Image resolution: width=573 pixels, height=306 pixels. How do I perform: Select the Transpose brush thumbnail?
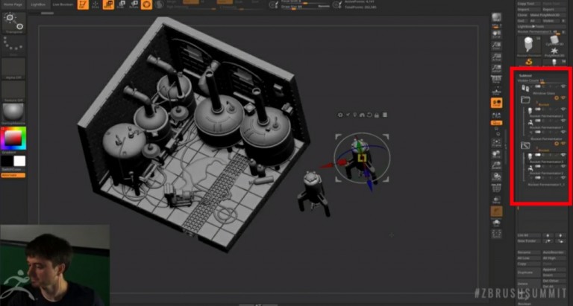point(13,22)
